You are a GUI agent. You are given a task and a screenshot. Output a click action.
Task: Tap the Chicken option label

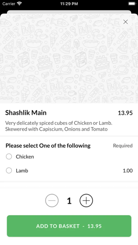click(x=25, y=157)
